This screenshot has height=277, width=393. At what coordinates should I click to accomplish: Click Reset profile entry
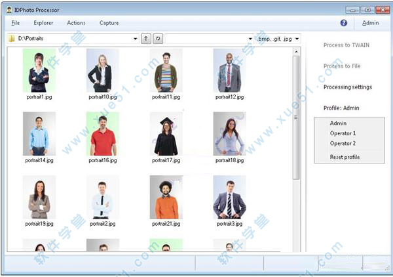coord(345,157)
